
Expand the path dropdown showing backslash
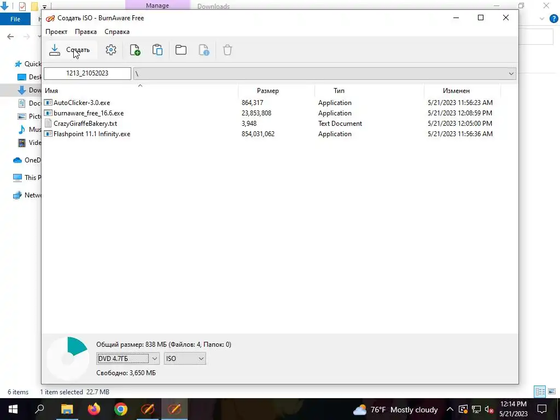click(x=511, y=74)
